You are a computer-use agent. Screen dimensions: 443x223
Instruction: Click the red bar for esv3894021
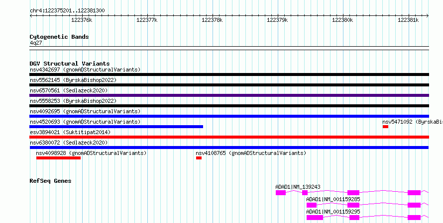(229, 137)
